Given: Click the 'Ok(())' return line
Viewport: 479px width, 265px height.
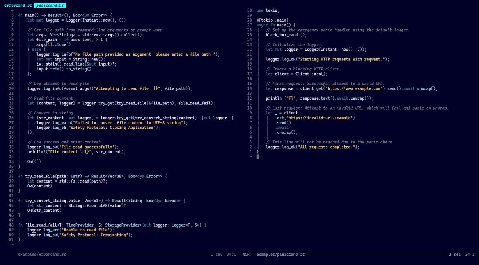Looking at the screenshot, I should [x=34, y=161].
